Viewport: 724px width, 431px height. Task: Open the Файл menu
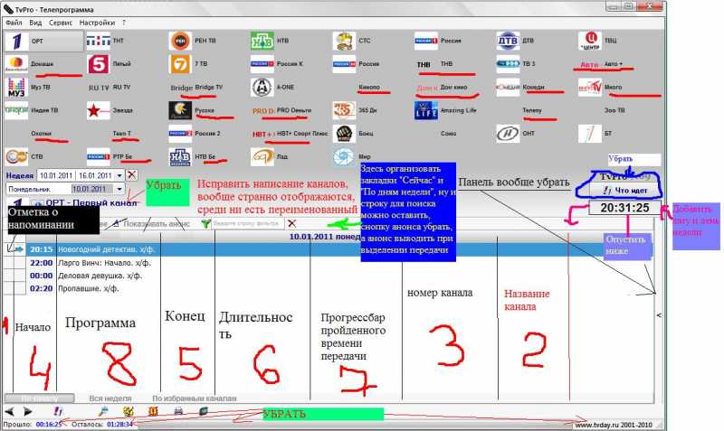(x=14, y=23)
